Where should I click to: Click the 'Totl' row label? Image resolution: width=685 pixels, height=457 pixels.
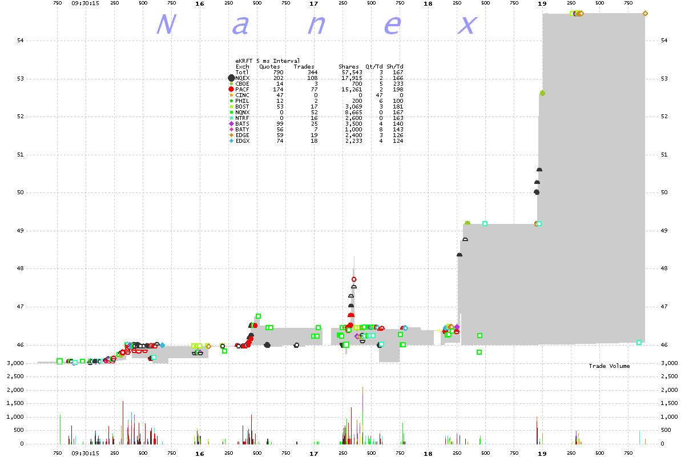(243, 73)
